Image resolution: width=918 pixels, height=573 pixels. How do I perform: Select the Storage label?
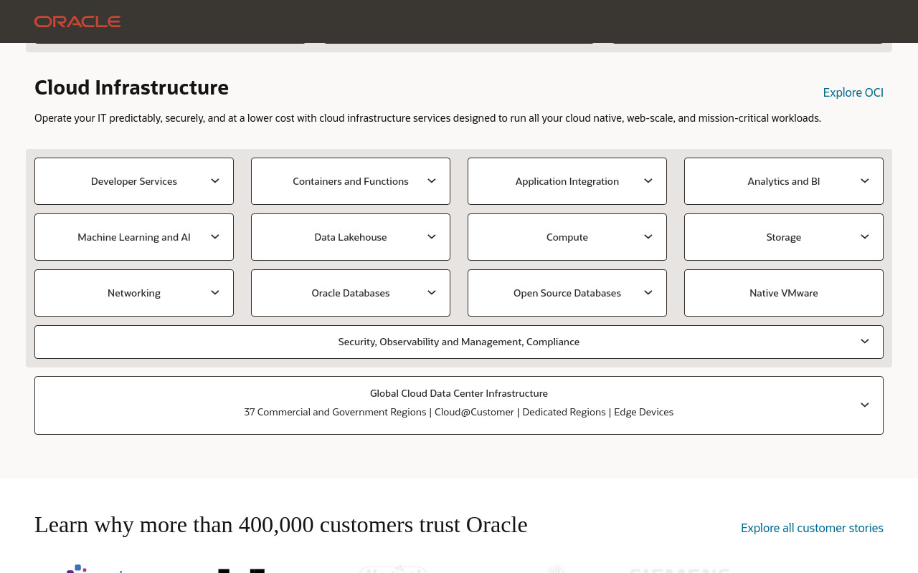click(x=784, y=237)
